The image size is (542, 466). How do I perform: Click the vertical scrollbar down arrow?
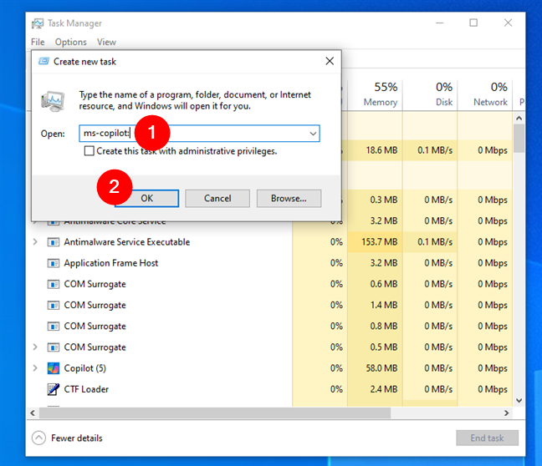click(x=519, y=400)
